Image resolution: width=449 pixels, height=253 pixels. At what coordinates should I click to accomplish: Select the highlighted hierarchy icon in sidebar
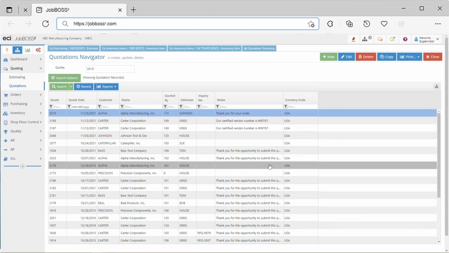17,50
